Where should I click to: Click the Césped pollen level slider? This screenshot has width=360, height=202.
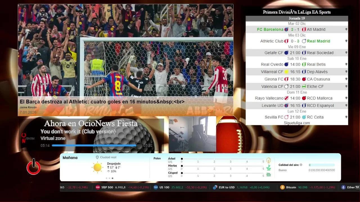[x=222, y=173]
